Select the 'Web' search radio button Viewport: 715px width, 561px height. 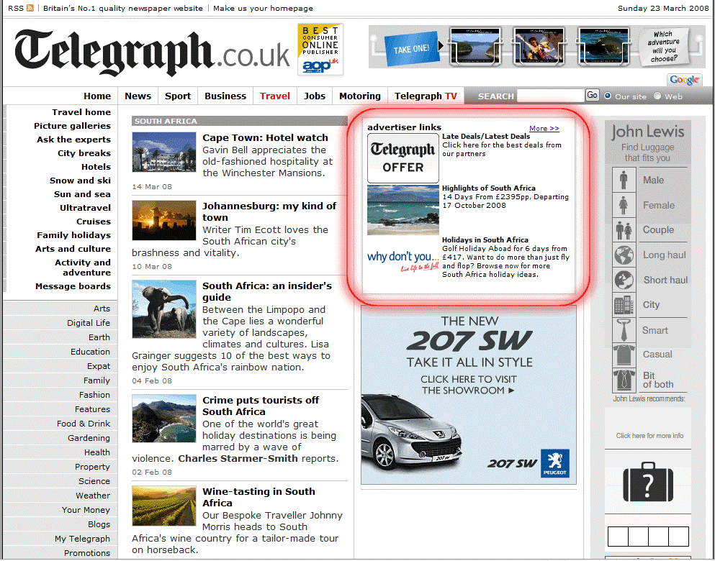click(657, 96)
